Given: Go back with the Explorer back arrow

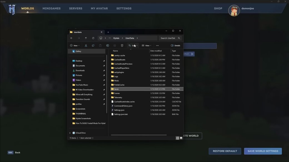Looking at the screenshot, I should pos(71,38).
